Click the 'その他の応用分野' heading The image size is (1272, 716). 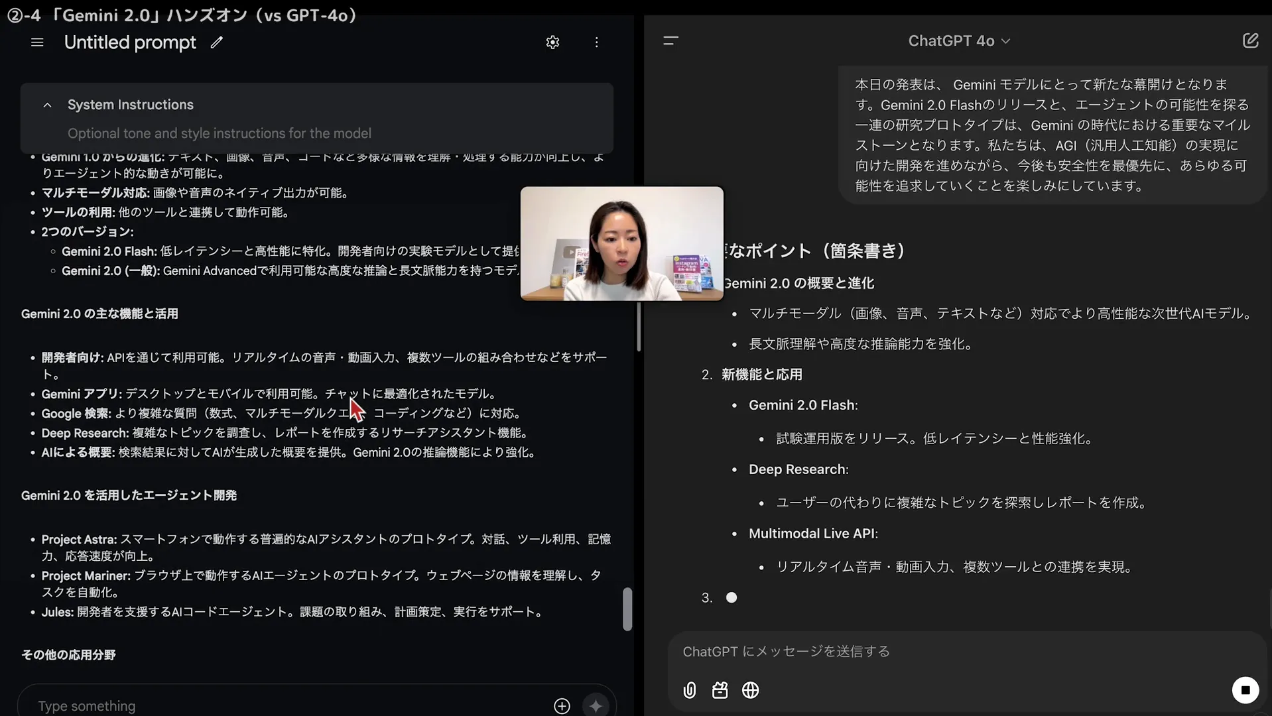point(68,655)
